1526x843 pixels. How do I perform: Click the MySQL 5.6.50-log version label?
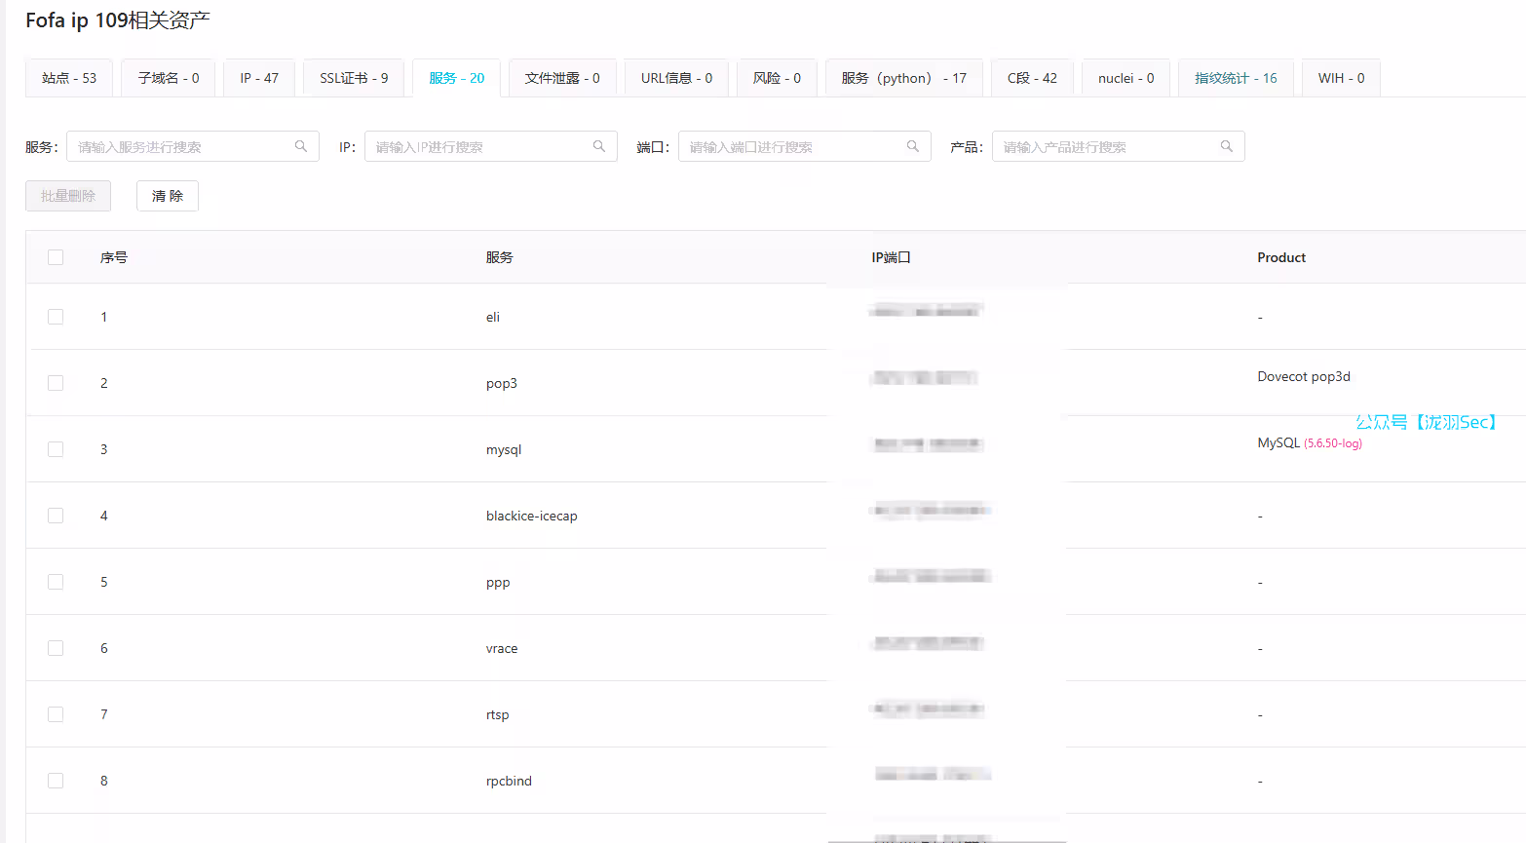(x=1332, y=443)
